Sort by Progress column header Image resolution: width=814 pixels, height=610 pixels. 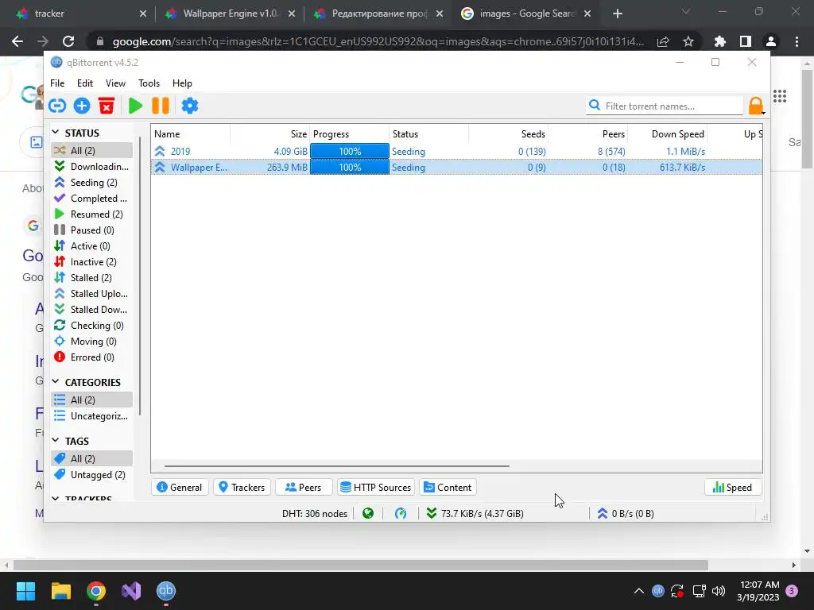pos(350,133)
